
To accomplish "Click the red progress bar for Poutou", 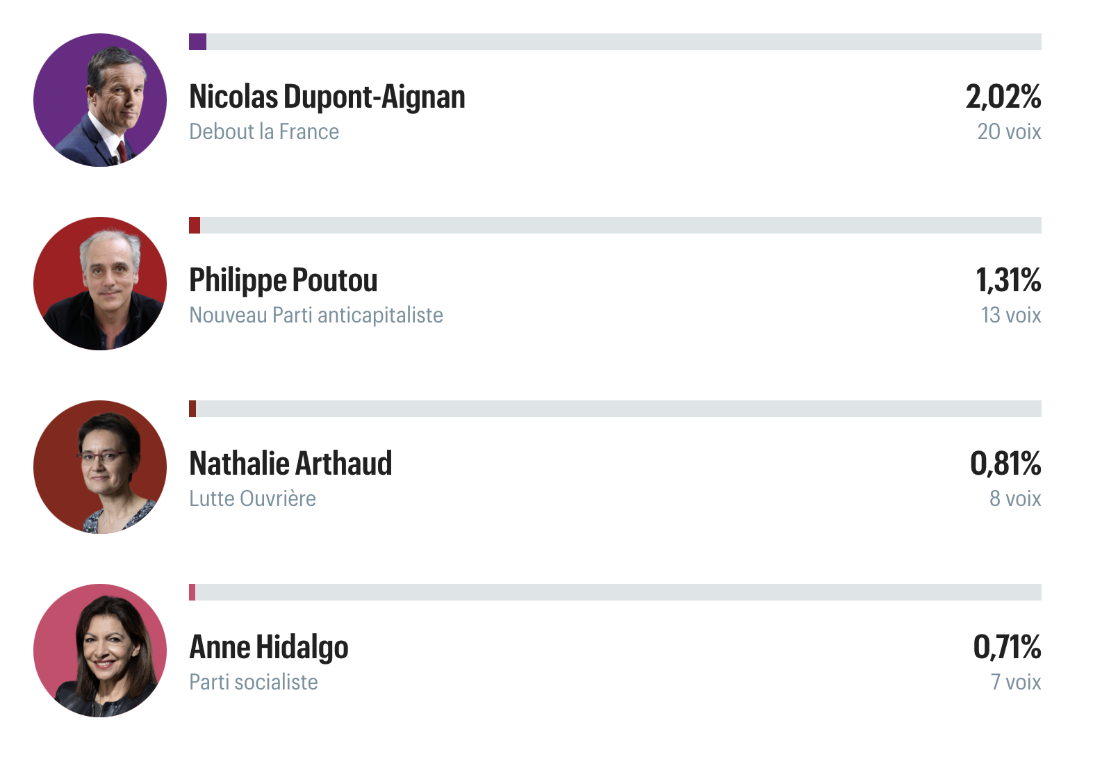I will 615,225.
